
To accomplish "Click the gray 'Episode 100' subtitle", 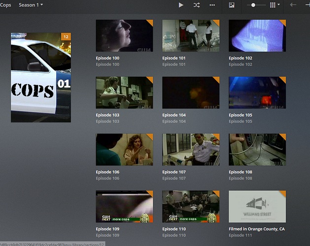I will click(107, 64).
